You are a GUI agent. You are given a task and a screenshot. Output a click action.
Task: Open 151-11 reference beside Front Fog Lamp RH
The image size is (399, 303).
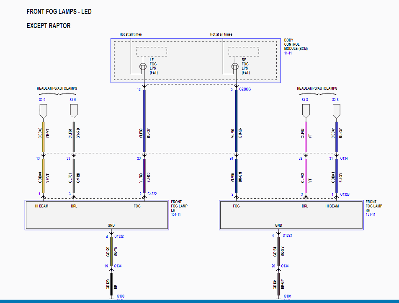371,215
